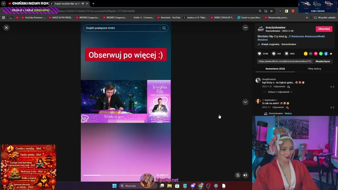Open the #smieszne hashtag
Image resolution: width=338 pixels, height=190 pixels.
298,36
